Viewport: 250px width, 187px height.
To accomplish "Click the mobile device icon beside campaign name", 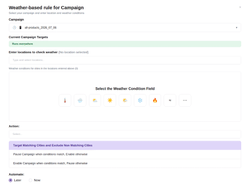I will tap(21, 28).
